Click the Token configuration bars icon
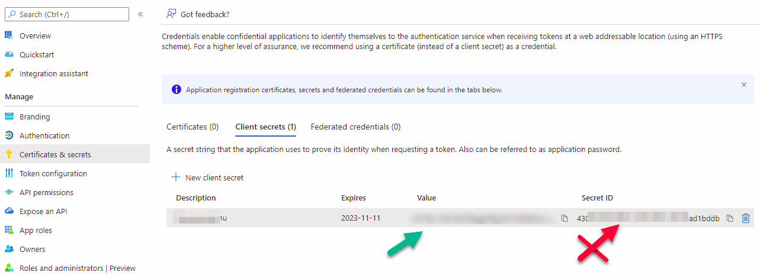This screenshot has height=275, width=760. pyautogui.click(x=9, y=173)
